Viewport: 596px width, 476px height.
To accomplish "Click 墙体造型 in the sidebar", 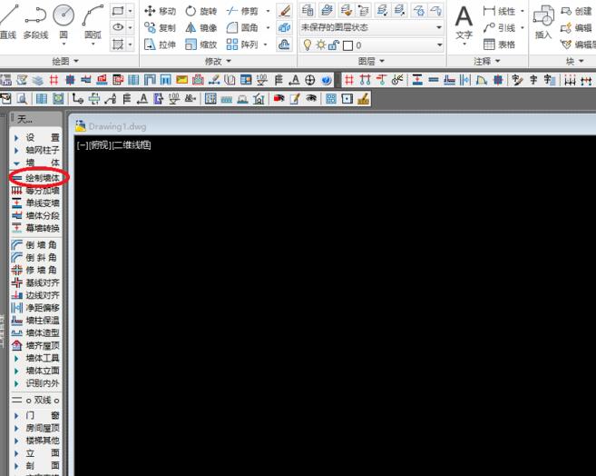I will pyautogui.click(x=35, y=332).
